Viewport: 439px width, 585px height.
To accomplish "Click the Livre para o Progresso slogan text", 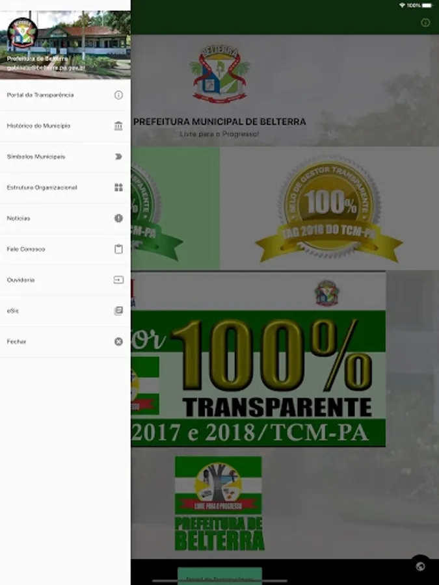I will (219, 134).
